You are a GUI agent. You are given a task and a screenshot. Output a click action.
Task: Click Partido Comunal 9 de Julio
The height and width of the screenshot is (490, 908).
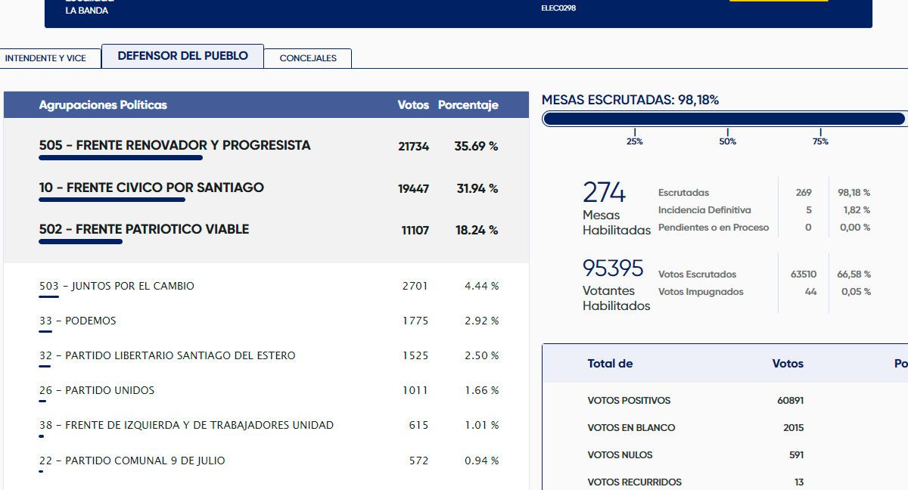(x=132, y=461)
